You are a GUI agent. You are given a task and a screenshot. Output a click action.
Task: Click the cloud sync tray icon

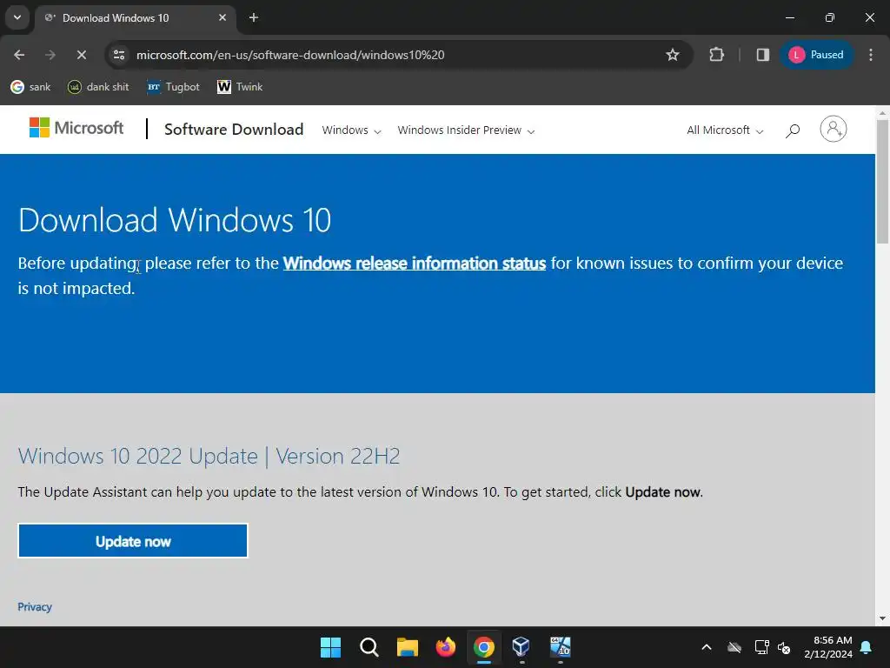734,647
